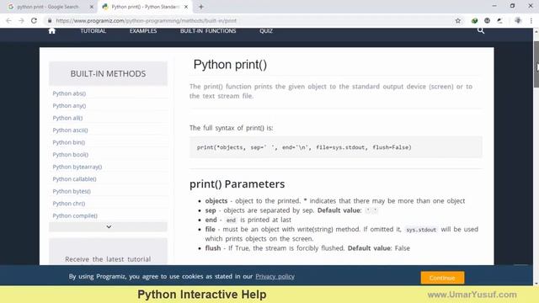The width and height of the screenshot is (539, 303).
Task: Open the Chrome three-dot menu
Action: [531, 20]
